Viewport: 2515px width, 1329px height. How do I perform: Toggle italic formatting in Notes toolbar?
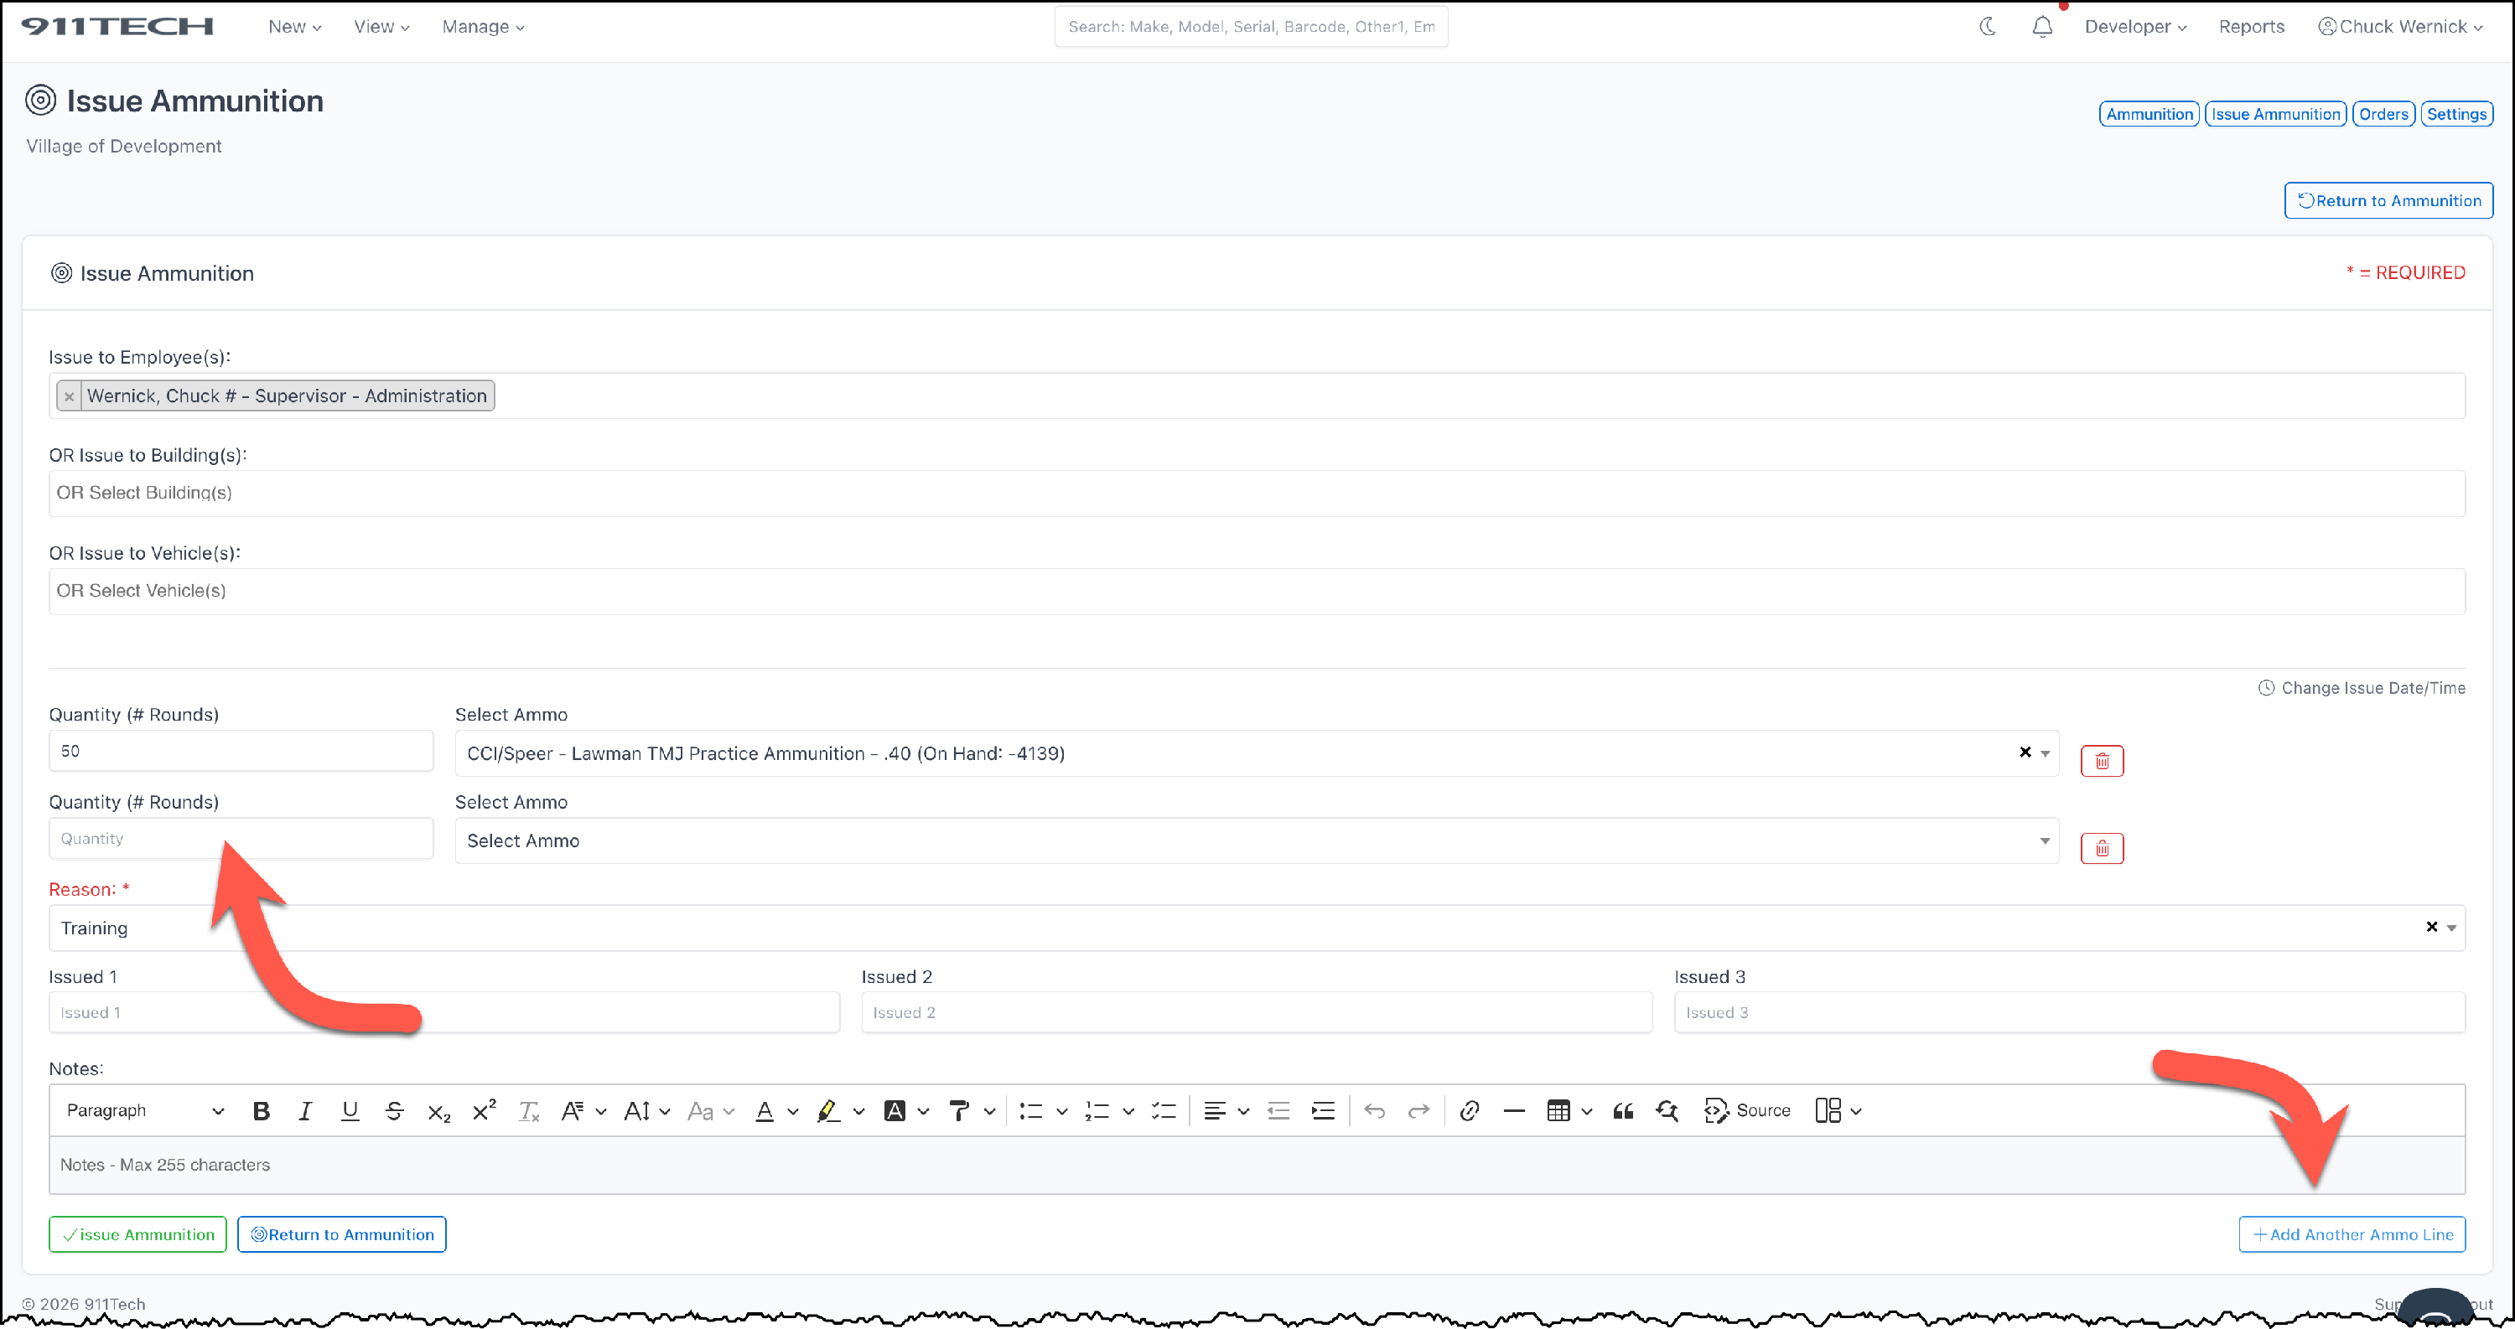click(304, 1110)
